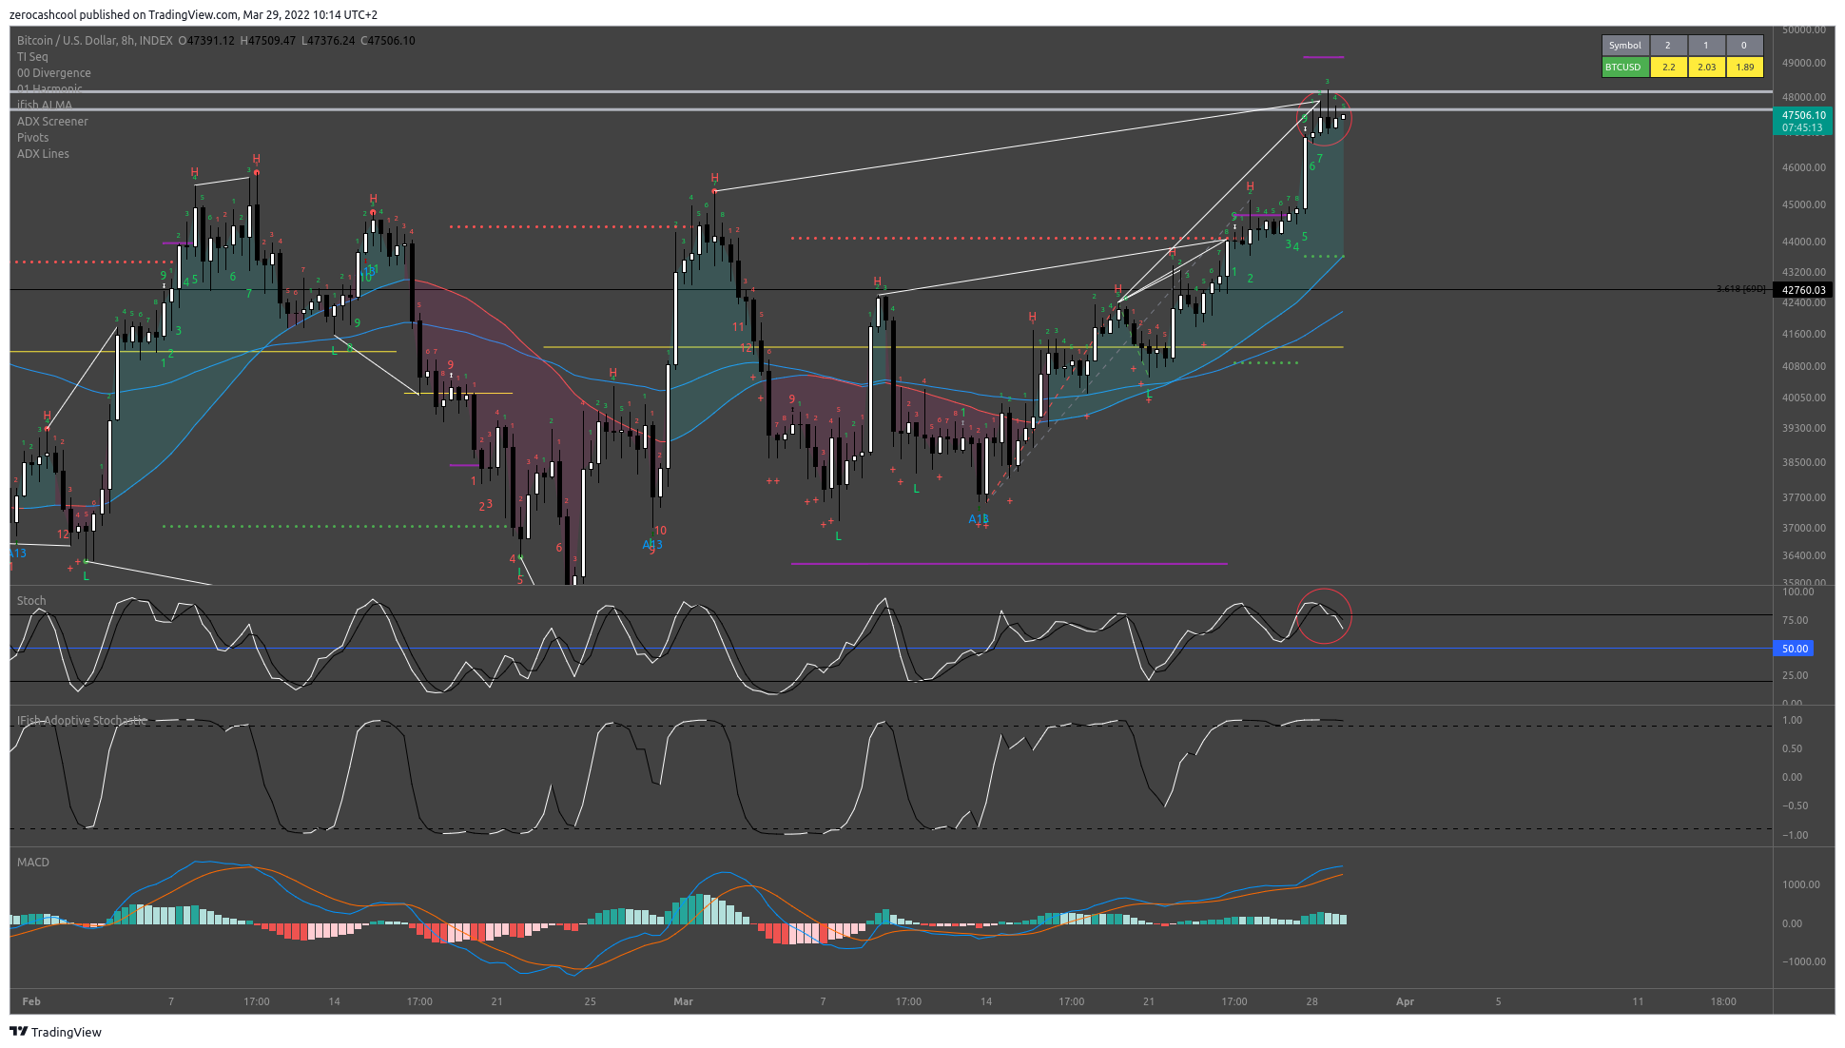Click the BTCUSD cell in screener table
Screen dimensions: 1845x1048
[x=1624, y=67]
